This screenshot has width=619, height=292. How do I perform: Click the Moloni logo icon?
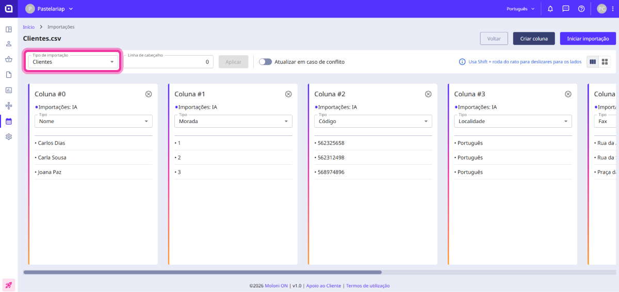click(9, 8)
